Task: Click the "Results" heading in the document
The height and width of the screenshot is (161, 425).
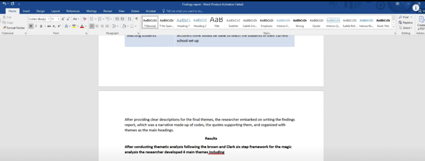Action: tap(211, 139)
